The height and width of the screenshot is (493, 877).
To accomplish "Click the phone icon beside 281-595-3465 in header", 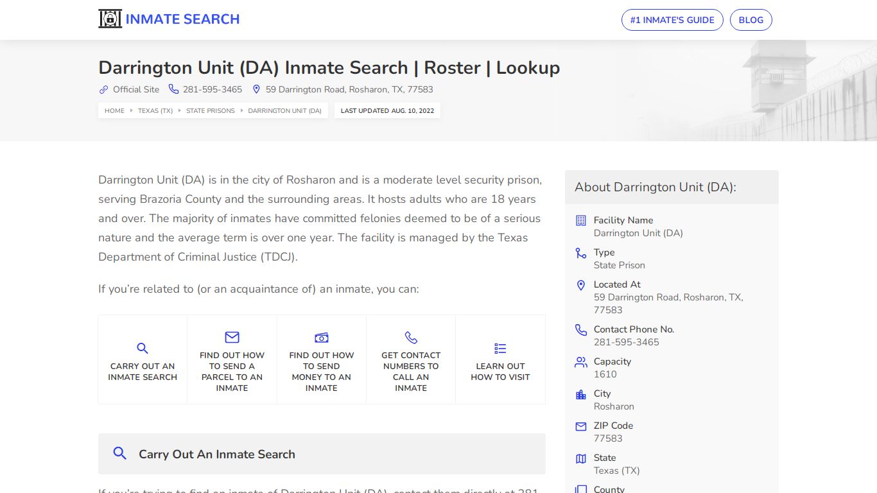I will pos(173,89).
